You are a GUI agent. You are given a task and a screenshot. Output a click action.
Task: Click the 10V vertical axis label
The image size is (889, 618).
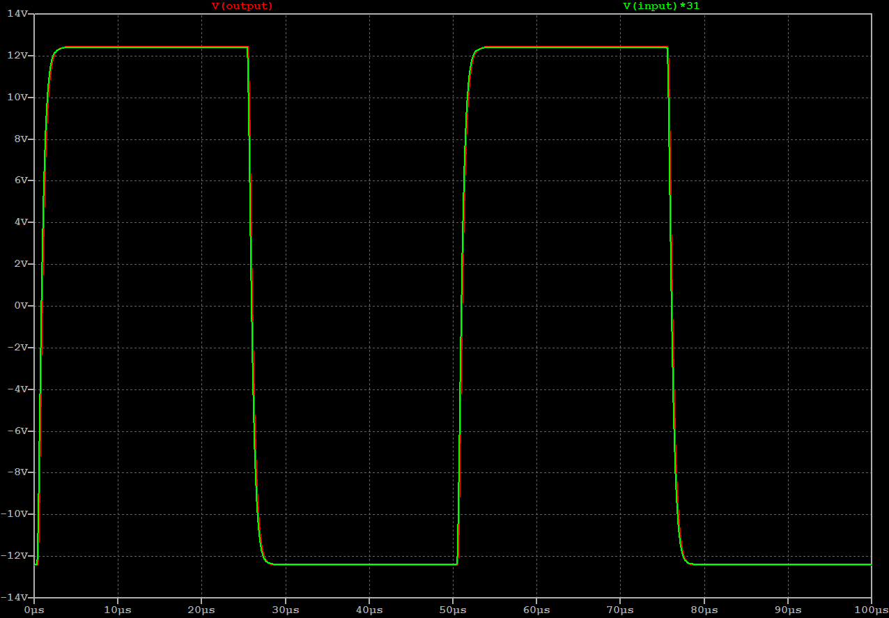tap(17, 98)
